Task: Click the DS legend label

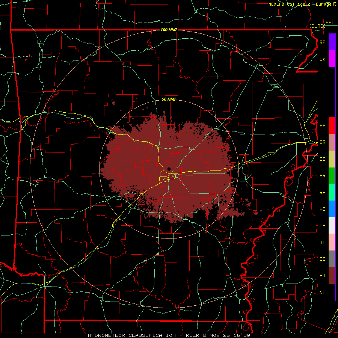Action: coord(322,225)
